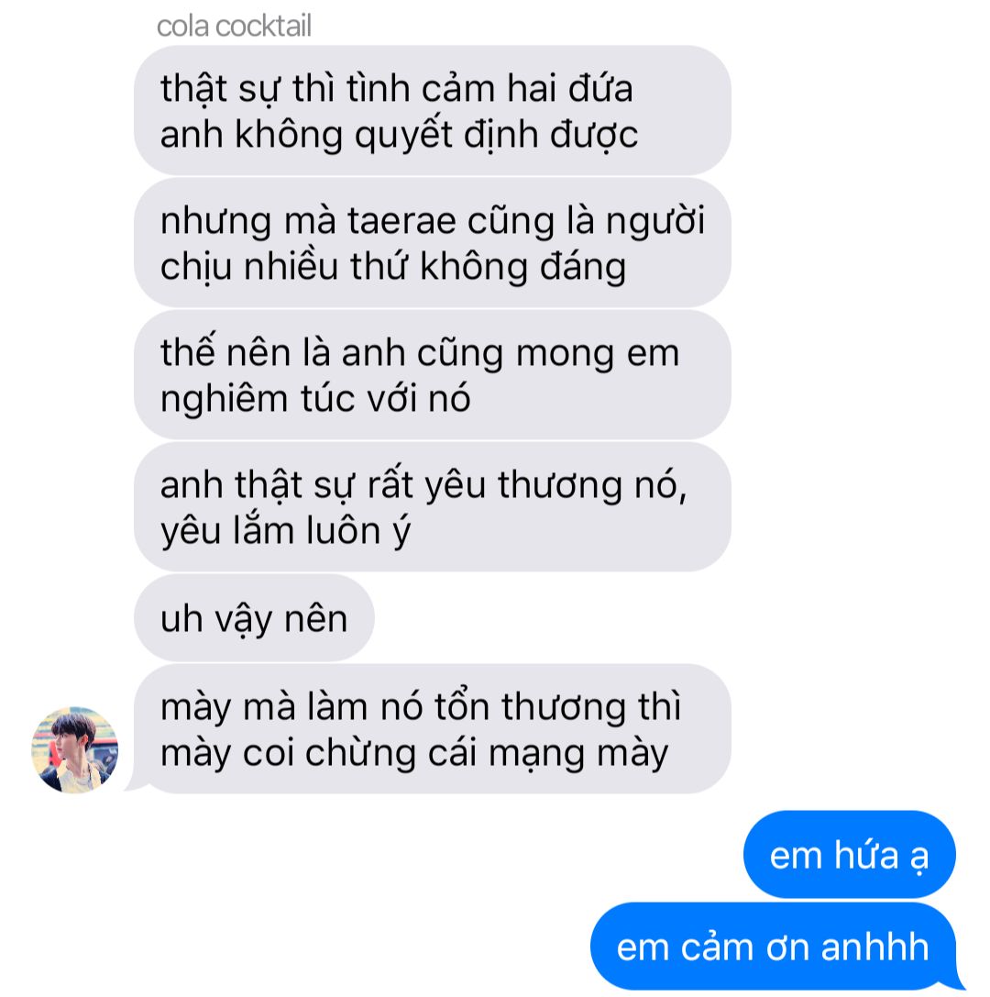The height and width of the screenshot is (997, 990).
Task: Click text 'anh không quyết định được'
Action: [399, 136]
